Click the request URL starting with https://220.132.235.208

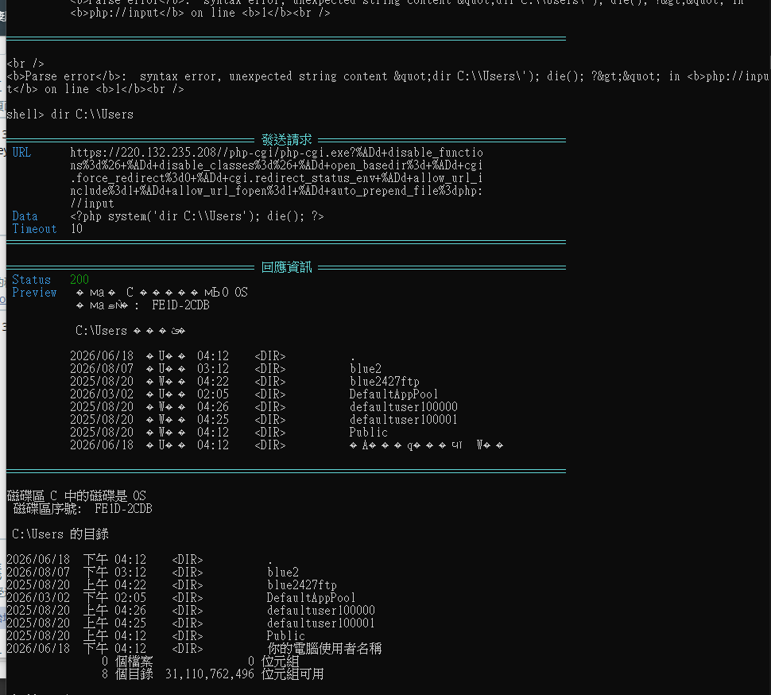pos(277,178)
